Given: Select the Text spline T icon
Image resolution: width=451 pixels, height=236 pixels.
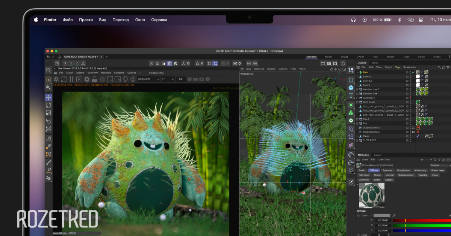Looking at the screenshot, I should (x=351, y=96).
